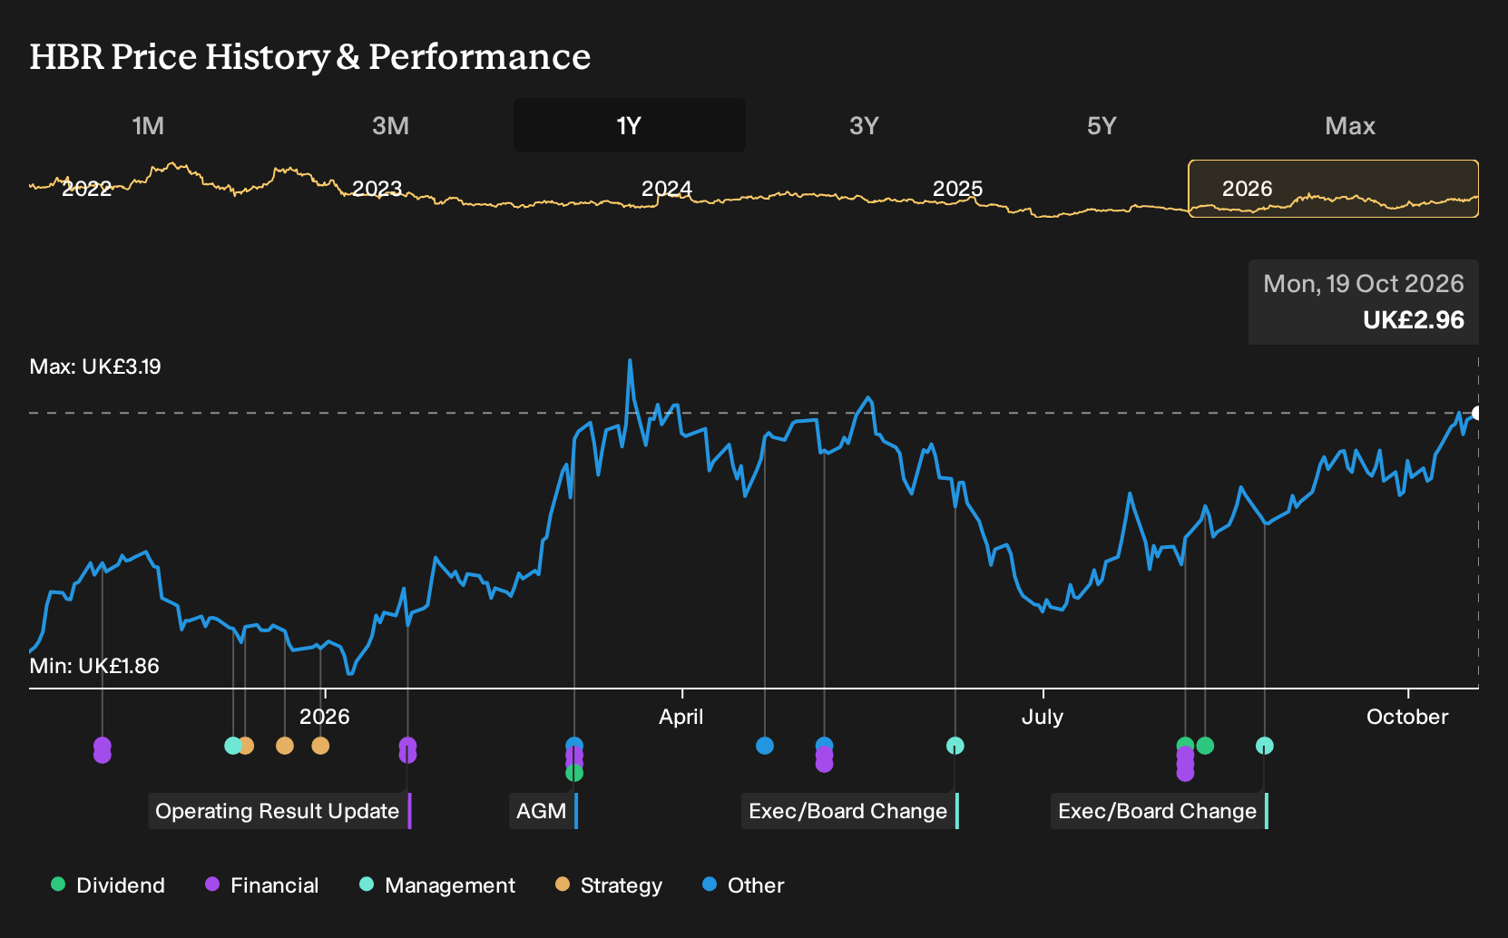Click the October x-axis label
This screenshot has height=938, width=1508.
point(1407,717)
